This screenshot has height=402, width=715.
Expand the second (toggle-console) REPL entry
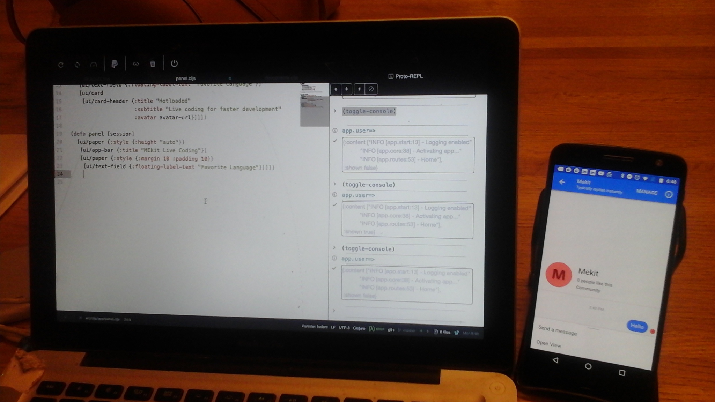tap(334, 184)
